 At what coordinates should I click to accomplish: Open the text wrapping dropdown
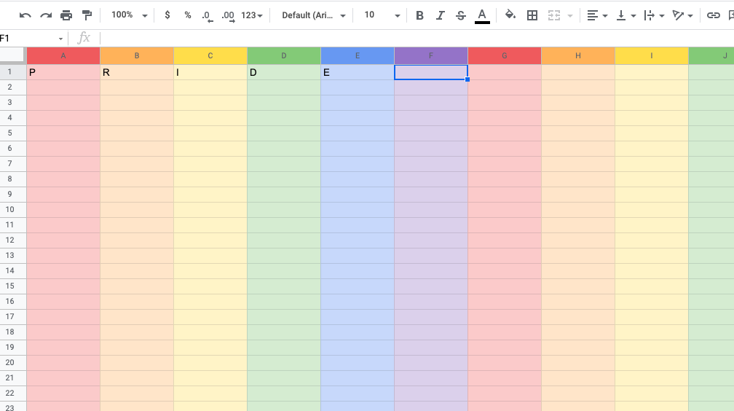click(655, 15)
